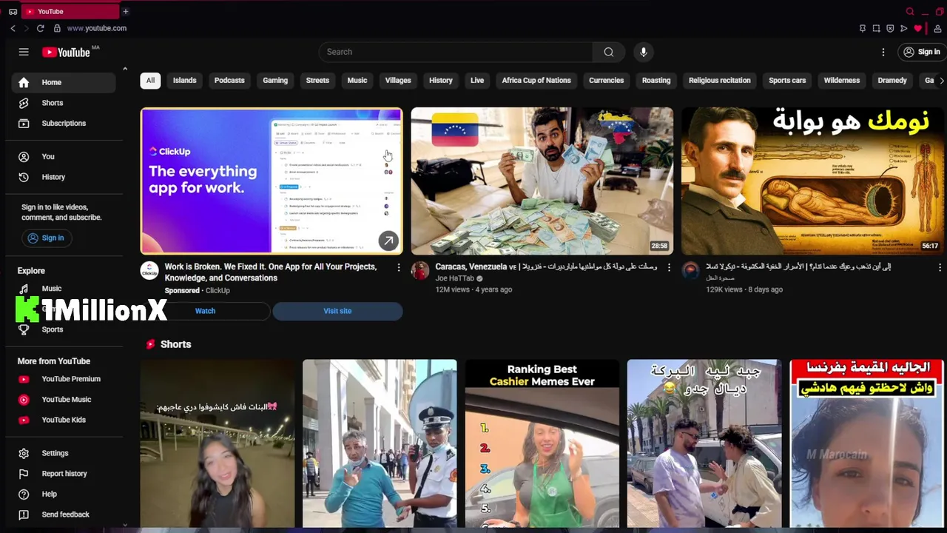Open Subscriptions in sidebar
The width and height of the screenshot is (947, 533).
64,123
